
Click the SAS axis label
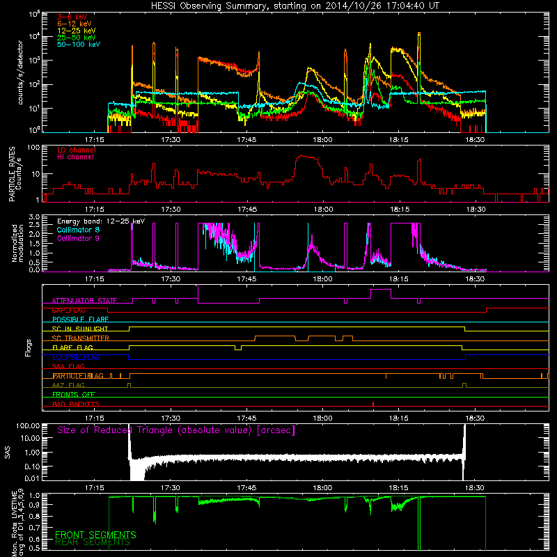pos(7,453)
